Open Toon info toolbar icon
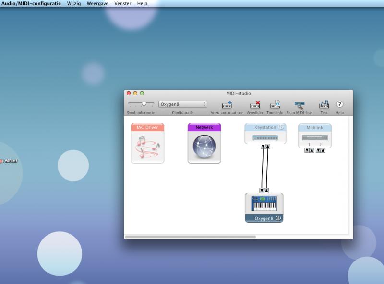 (x=275, y=104)
